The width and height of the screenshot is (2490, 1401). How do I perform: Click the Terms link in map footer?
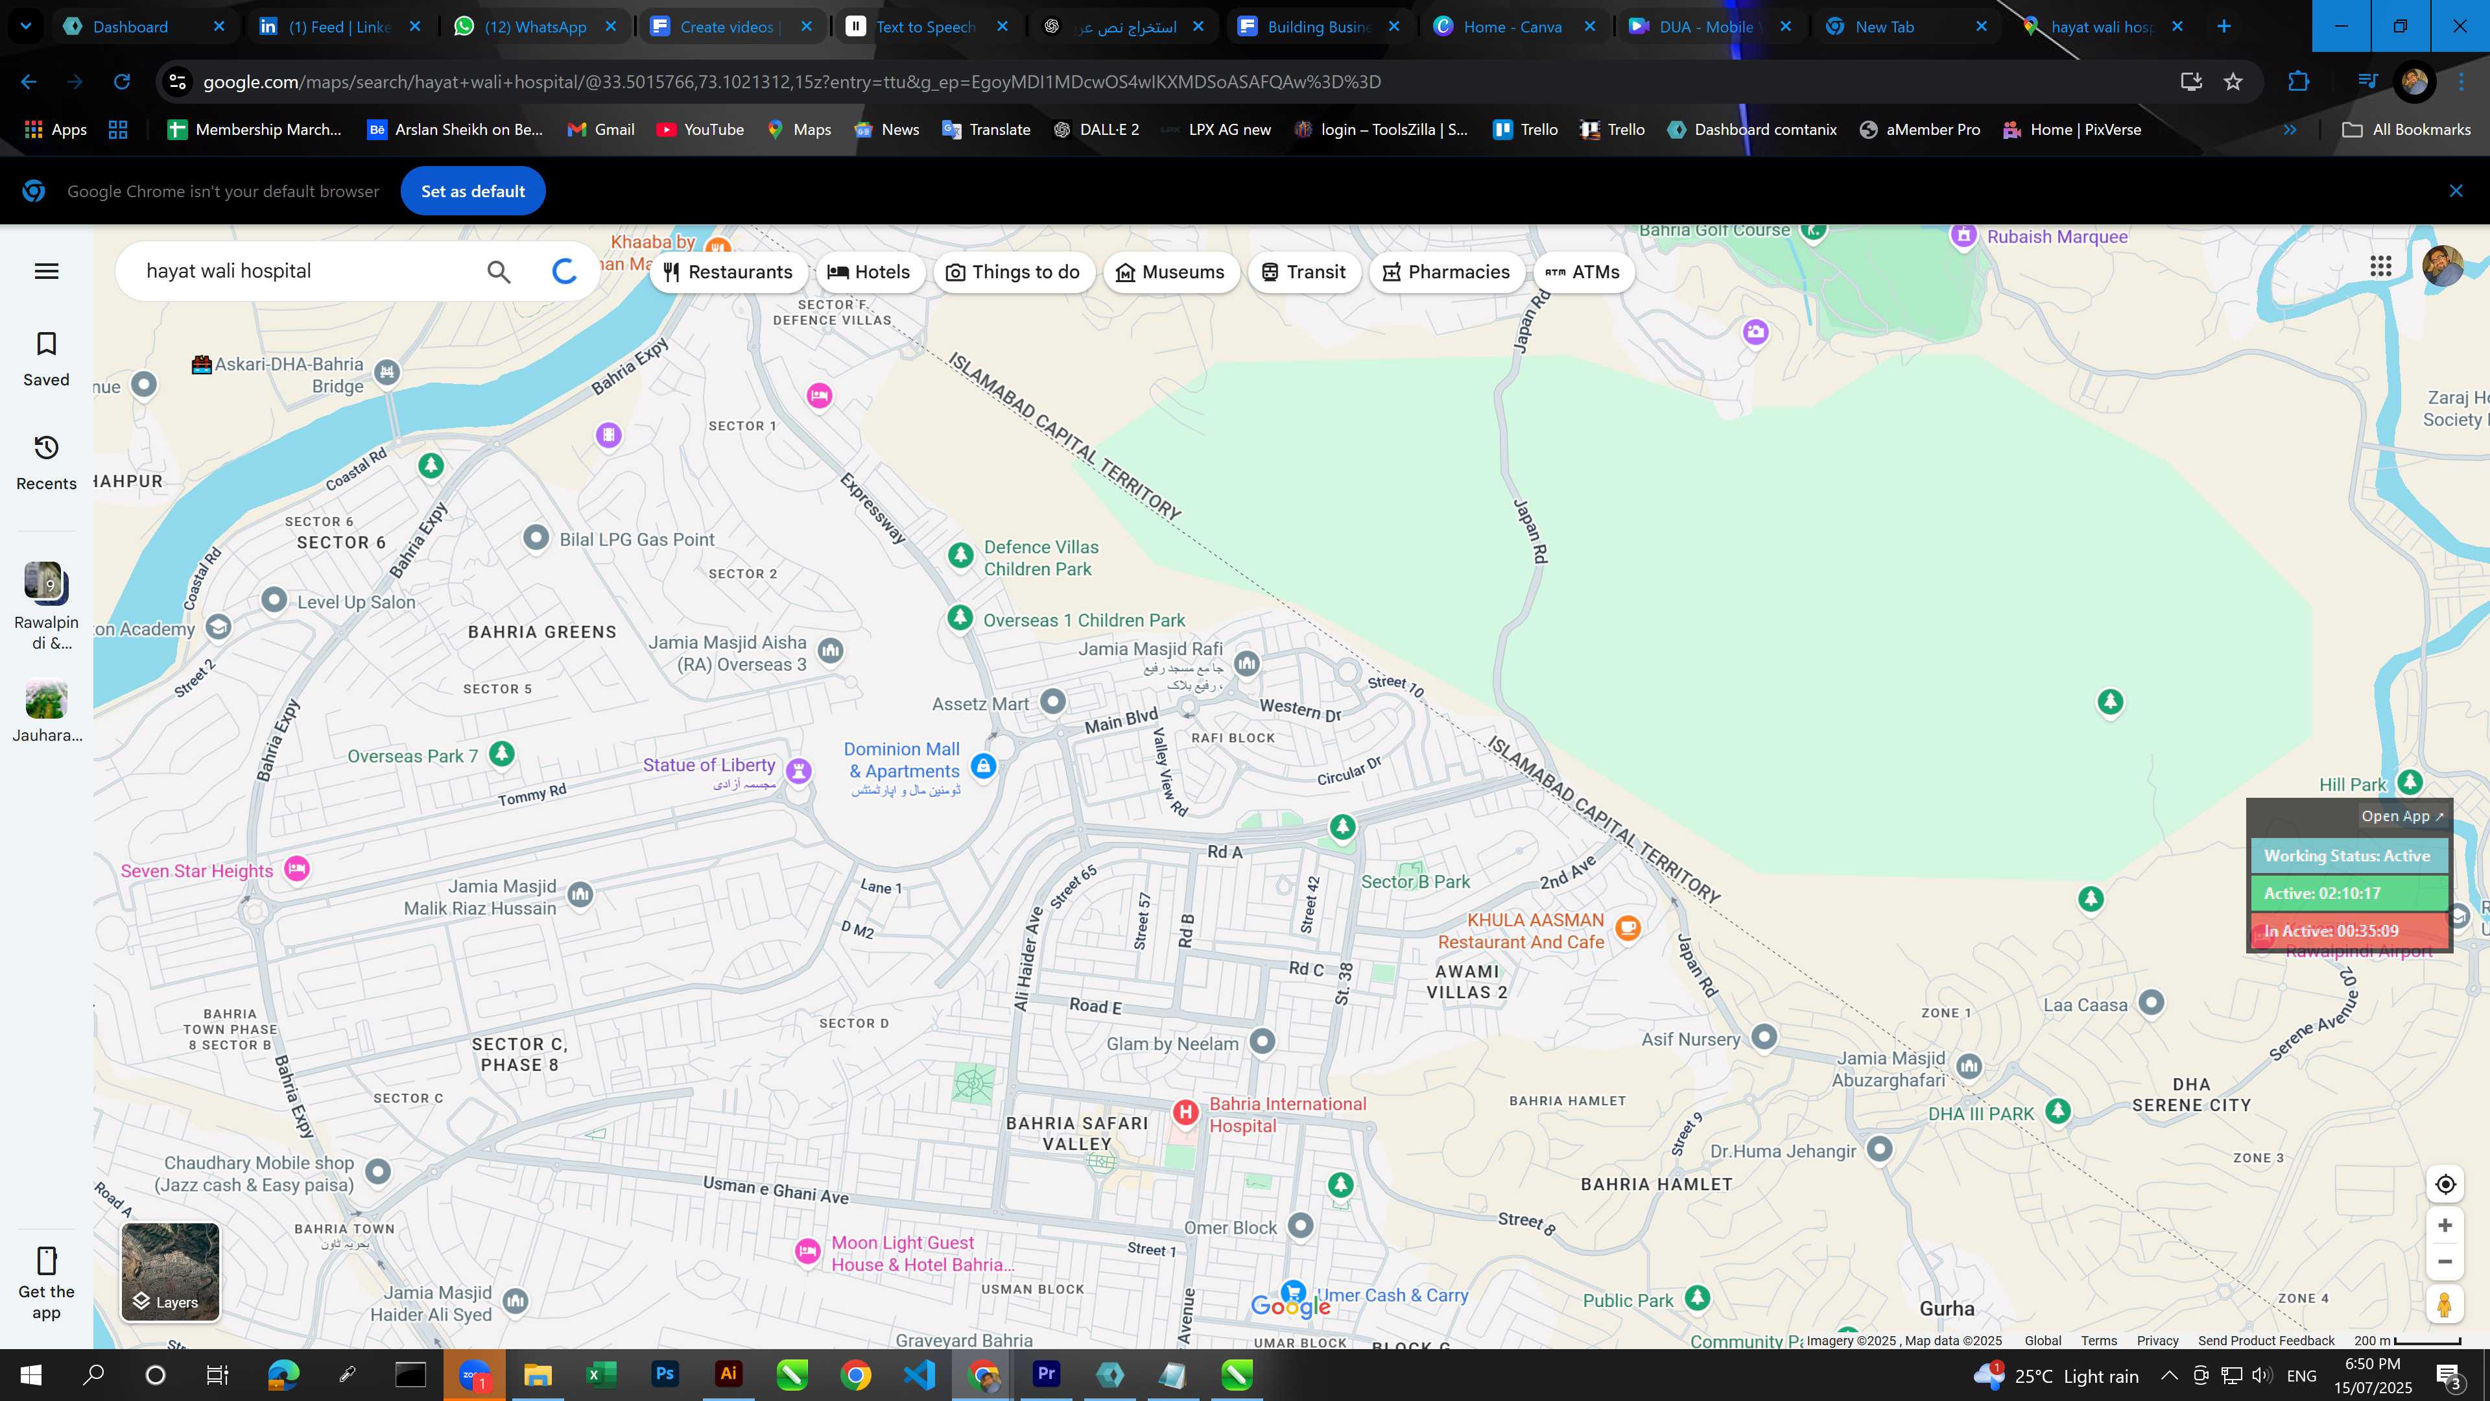(x=2098, y=1341)
